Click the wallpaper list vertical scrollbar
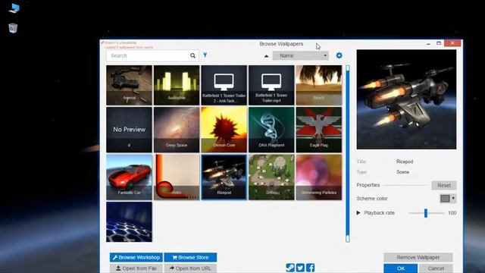The height and width of the screenshot is (273, 485). pos(348,153)
